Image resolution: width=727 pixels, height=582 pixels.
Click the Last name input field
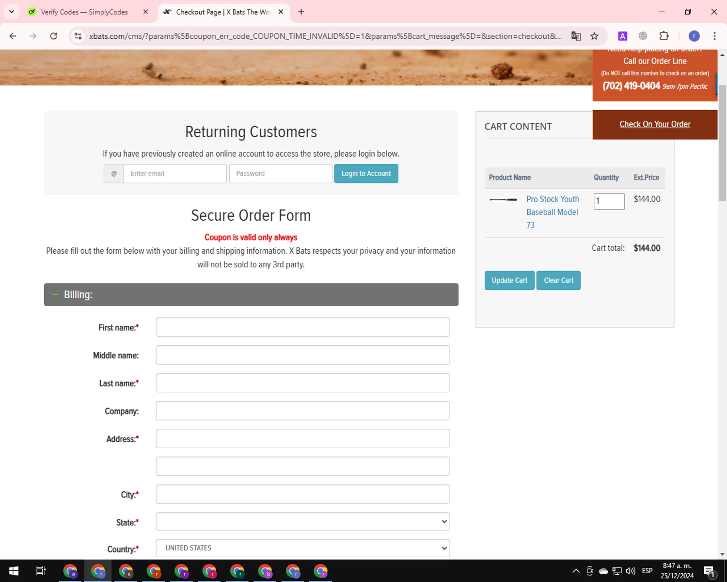[303, 383]
